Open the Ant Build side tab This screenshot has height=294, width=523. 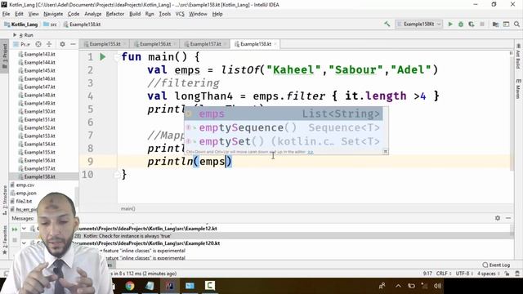(518, 56)
